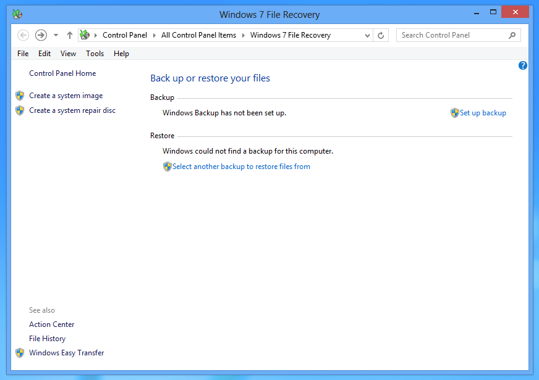
Task: Click the Forward navigation arrow
Action: tap(41, 35)
